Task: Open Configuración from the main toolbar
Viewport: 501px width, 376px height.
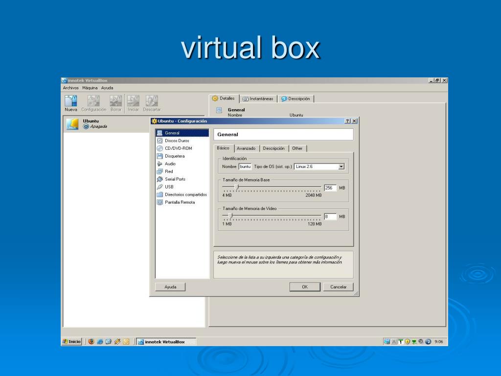Action: tap(93, 103)
